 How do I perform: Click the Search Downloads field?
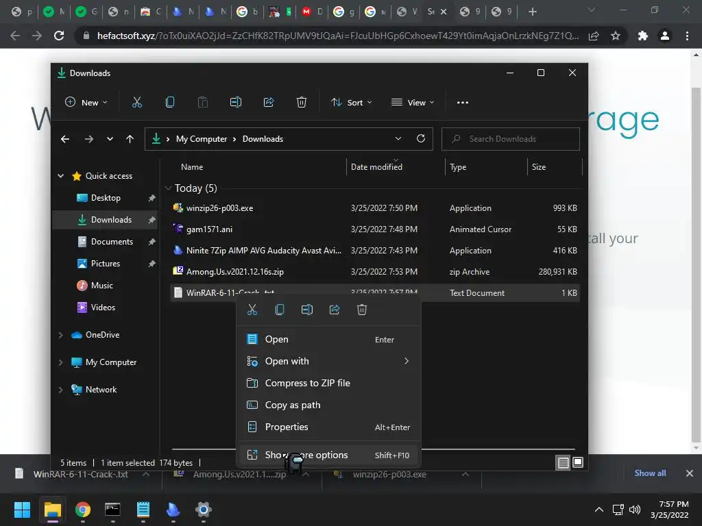[x=510, y=138]
